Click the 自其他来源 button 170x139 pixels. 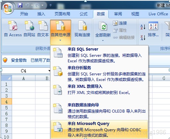[x=60, y=32]
